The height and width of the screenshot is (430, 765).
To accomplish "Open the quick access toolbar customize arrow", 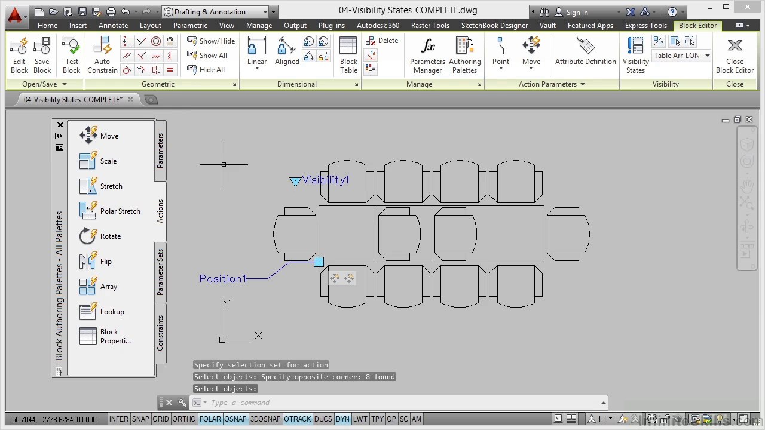I will coord(273,11).
